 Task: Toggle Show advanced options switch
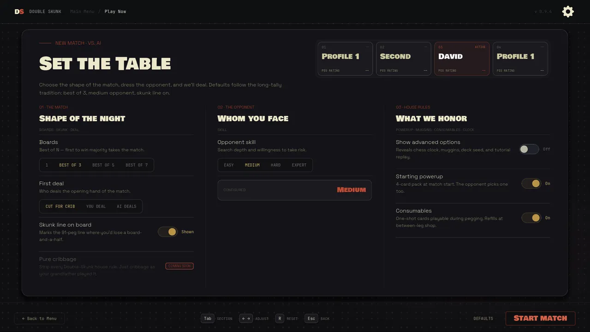(x=529, y=149)
